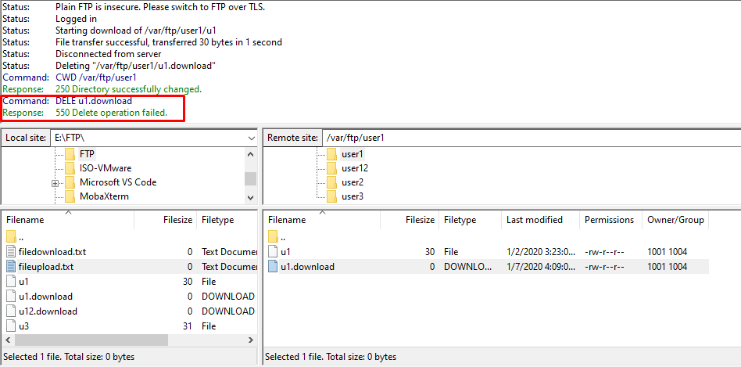Image resolution: width=741 pixels, height=367 pixels.
Task: Click the user1 remote folder icon
Action: click(331, 153)
